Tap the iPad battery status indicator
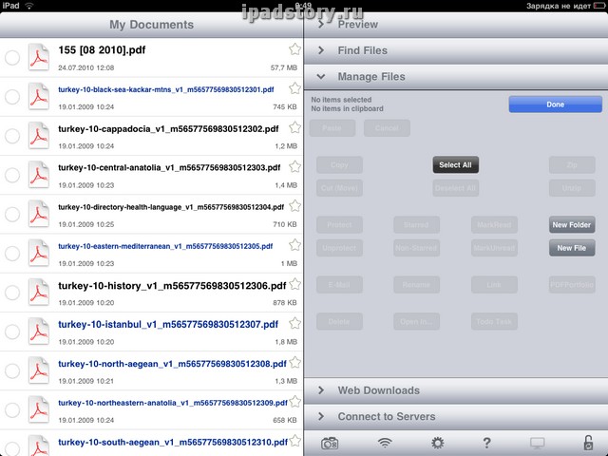 [x=599, y=6]
